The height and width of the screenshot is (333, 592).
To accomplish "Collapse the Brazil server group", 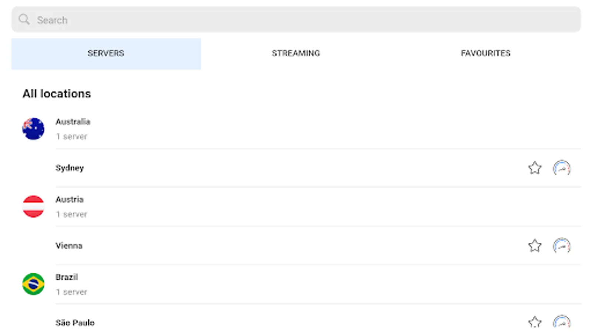I will tap(259, 284).
